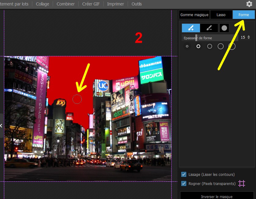This screenshot has width=256, height=199.
Task: Open the settings gear icon
Action: click(249, 4)
